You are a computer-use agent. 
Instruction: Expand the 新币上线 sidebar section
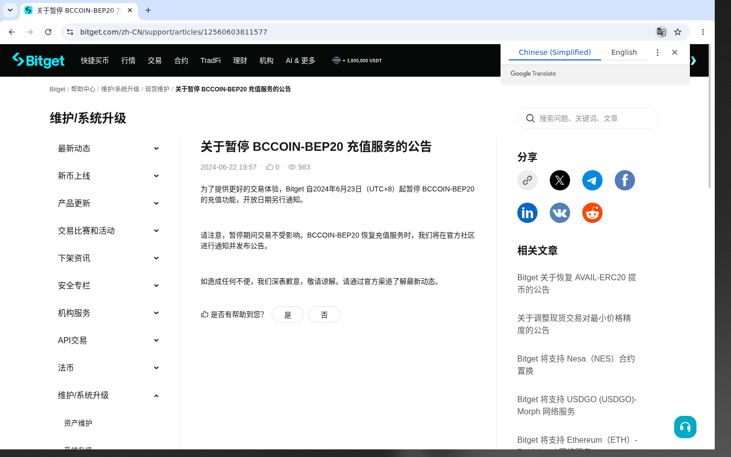tap(109, 176)
